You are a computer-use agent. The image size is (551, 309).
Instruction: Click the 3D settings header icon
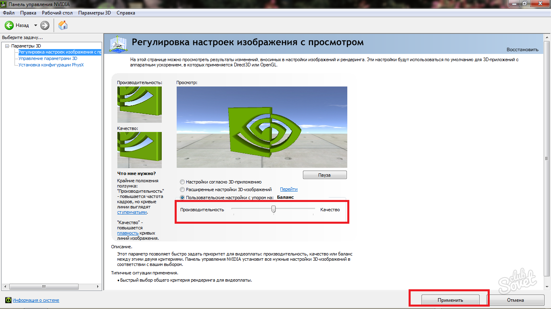click(118, 43)
